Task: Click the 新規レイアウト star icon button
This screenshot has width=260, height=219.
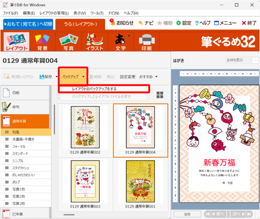Action: click(19, 77)
